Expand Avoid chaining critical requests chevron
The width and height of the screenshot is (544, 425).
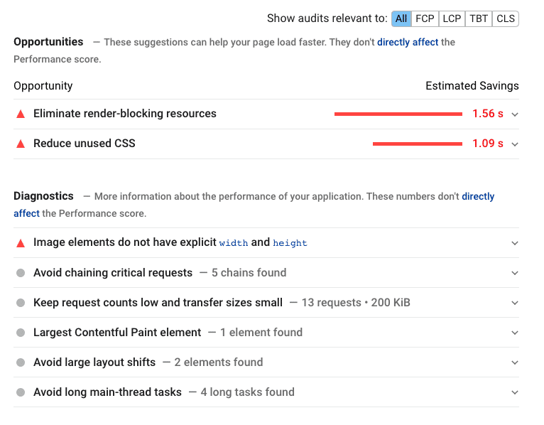pyautogui.click(x=515, y=273)
